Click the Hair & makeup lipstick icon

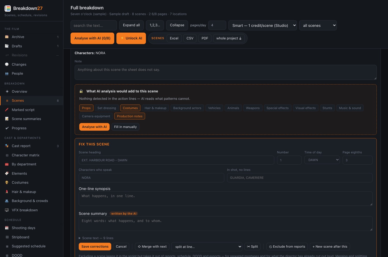7,192
